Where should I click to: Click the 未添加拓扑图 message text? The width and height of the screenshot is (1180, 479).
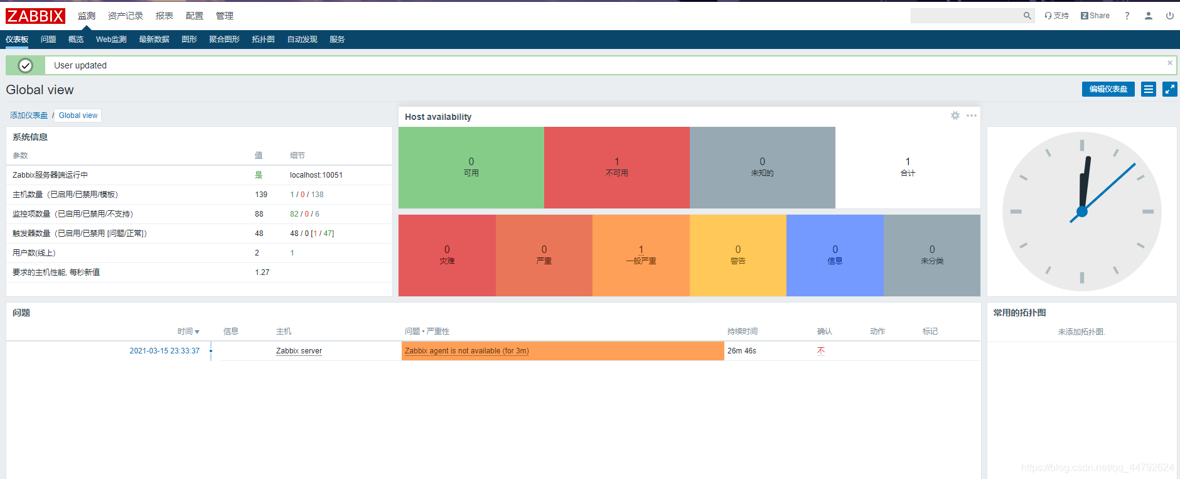pyautogui.click(x=1081, y=332)
